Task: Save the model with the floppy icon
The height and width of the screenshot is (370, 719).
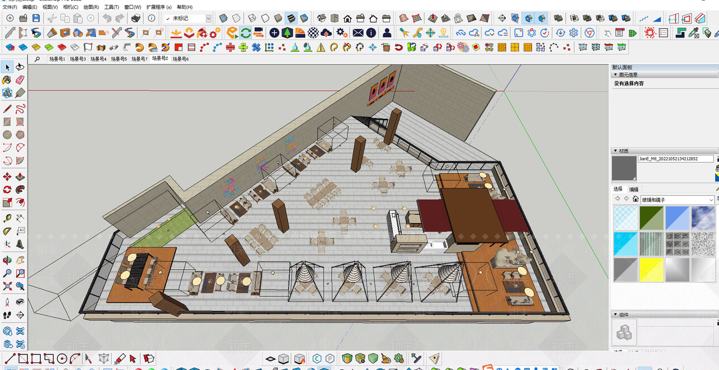Action: (x=36, y=18)
